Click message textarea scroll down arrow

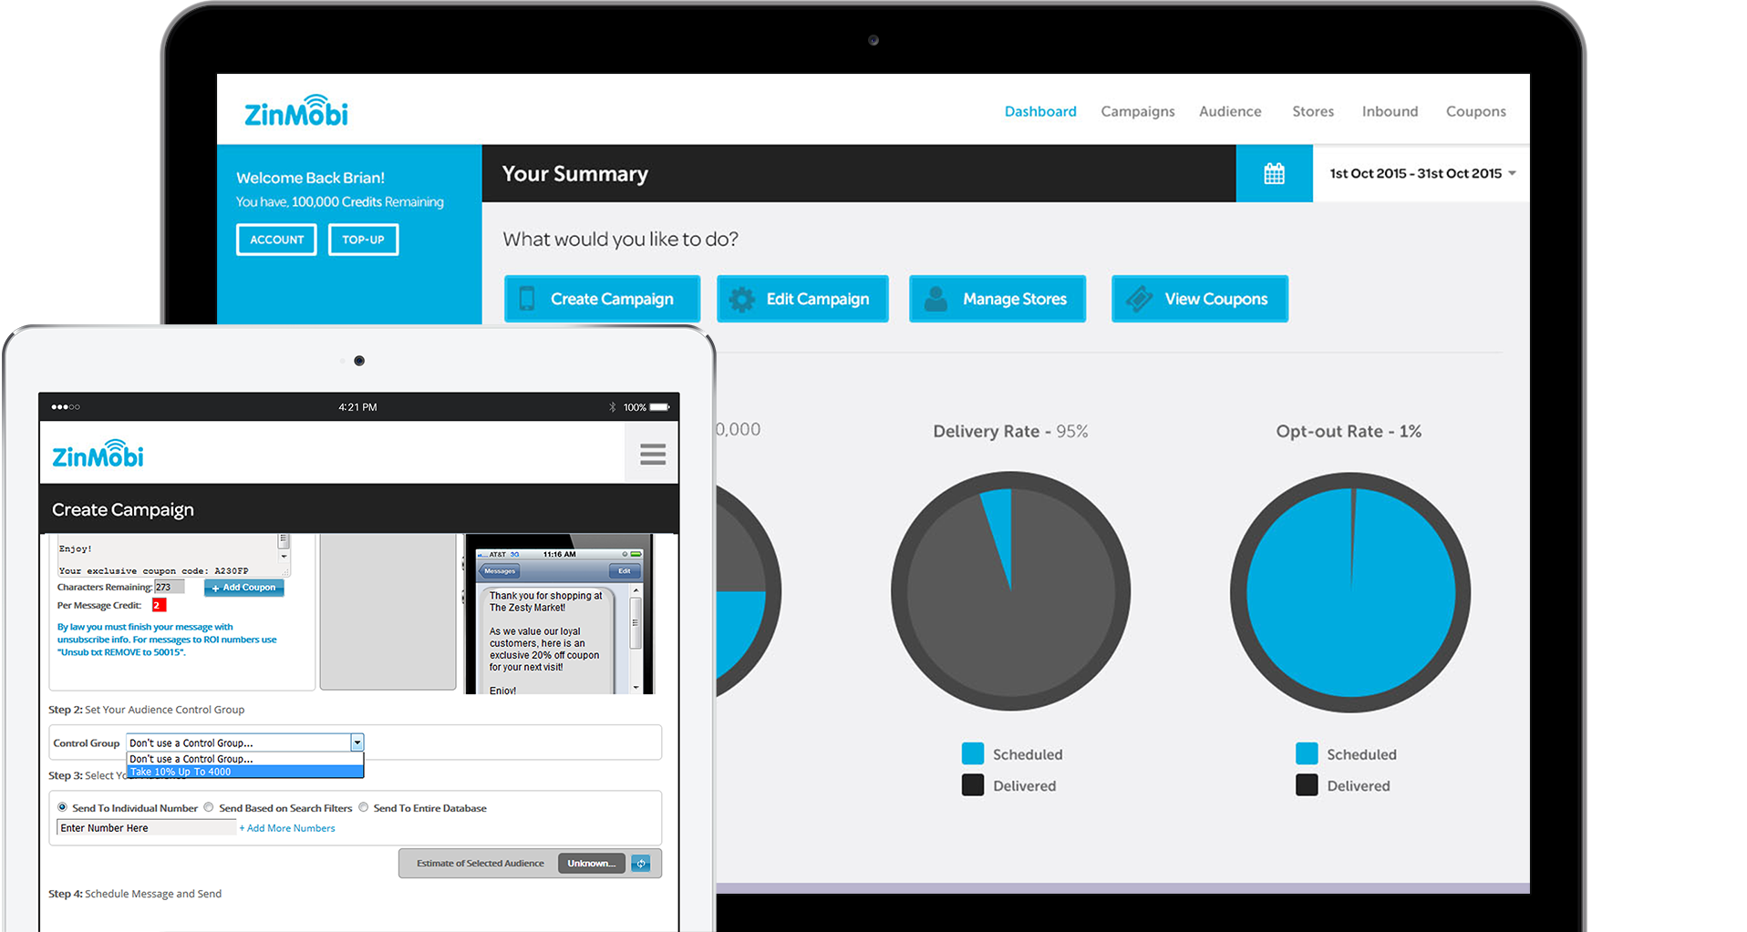(284, 556)
